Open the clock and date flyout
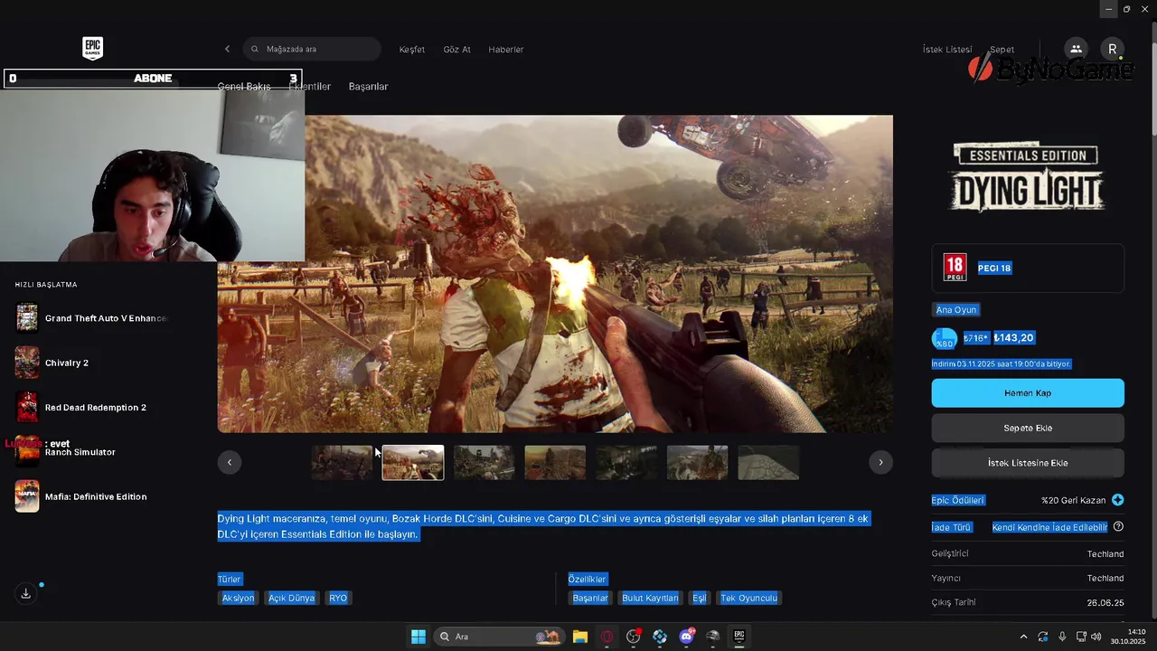The image size is (1157, 651). click(1129, 637)
